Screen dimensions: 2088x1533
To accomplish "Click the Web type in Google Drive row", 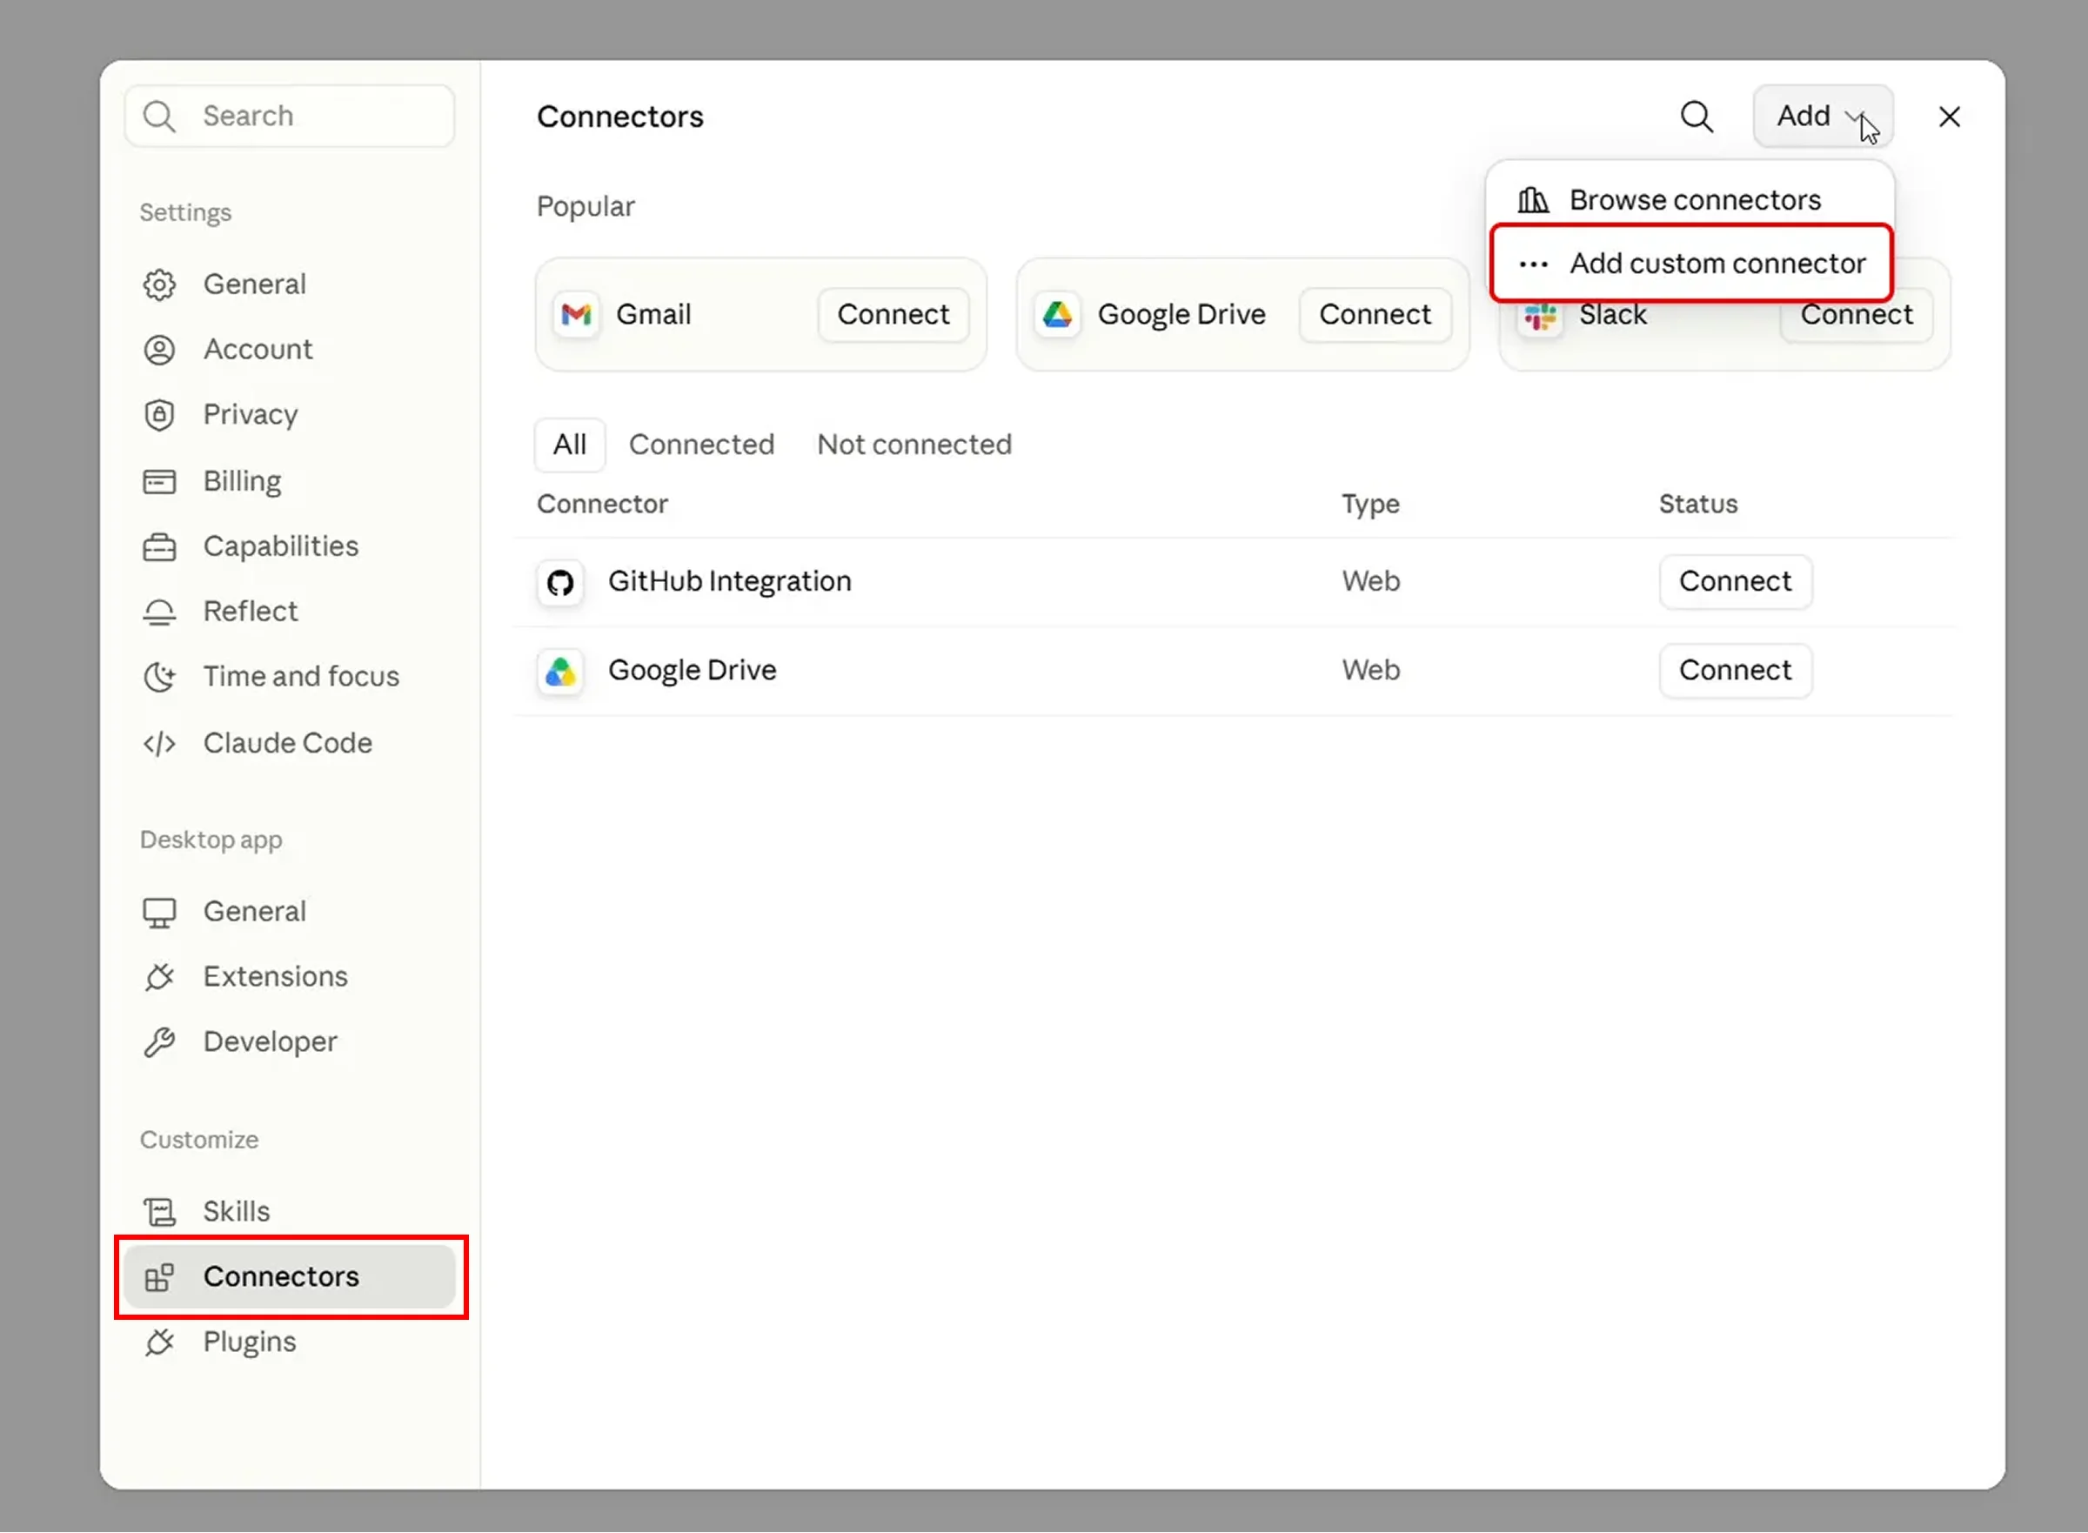I will [1369, 670].
